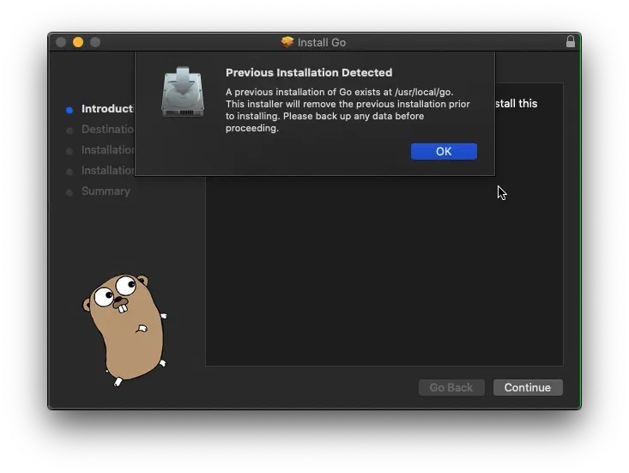The image size is (629, 473).
Task: Select the Introduction step in the sidebar
Action: click(106, 109)
